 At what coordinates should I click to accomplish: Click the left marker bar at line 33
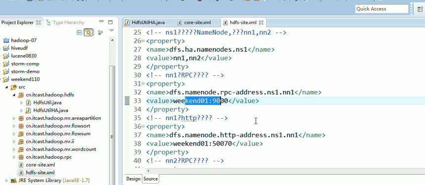tap(127, 101)
